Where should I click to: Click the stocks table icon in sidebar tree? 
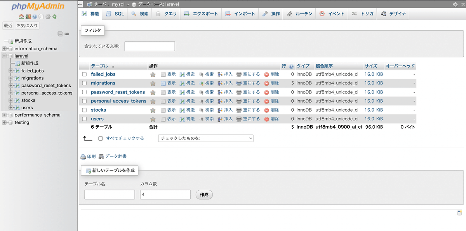click(x=17, y=100)
